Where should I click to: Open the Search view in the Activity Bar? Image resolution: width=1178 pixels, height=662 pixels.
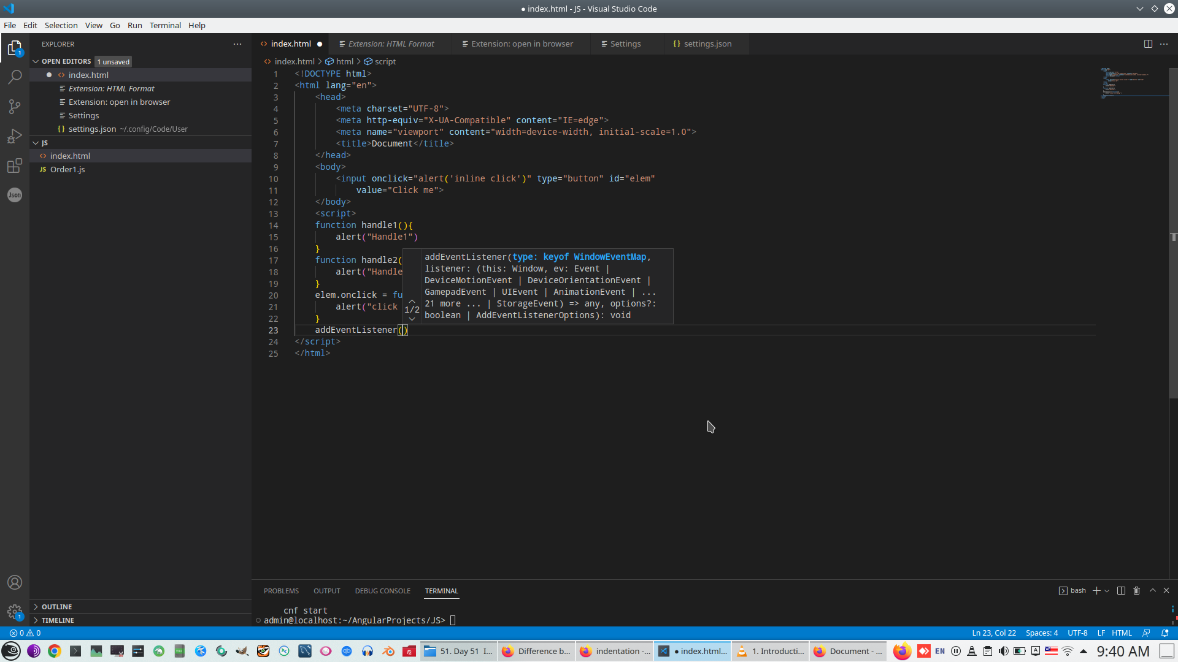click(15, 77)
